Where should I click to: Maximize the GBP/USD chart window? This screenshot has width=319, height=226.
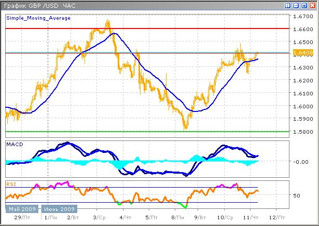(x=304, y=5)
